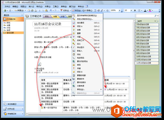The width and height of the screenshot is (164, 120).
Task: Expand the 打开分区 arrow in the sidebar
Action: tap(22, 109)
